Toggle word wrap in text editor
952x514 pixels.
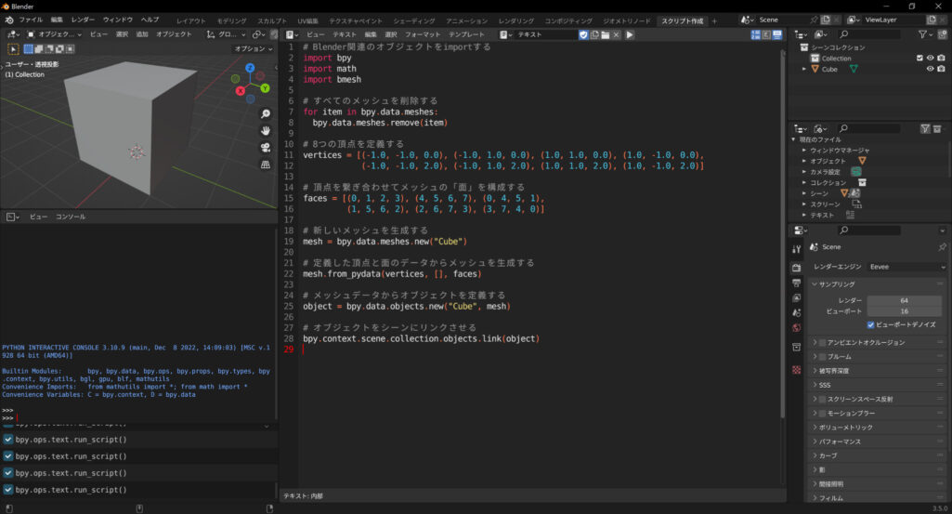(x=766, y=34)
